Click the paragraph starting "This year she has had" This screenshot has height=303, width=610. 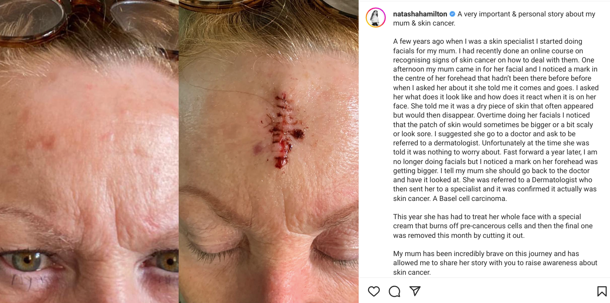point(493,226)
